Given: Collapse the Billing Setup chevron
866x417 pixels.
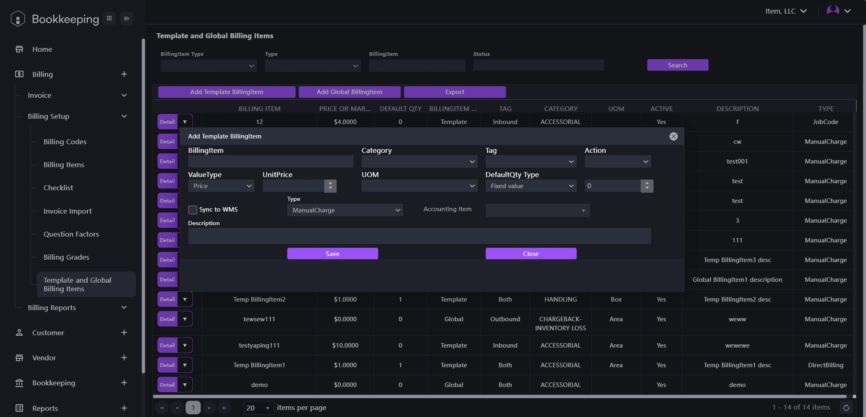Looking at the screenshot, I should (x=124, y=116).
